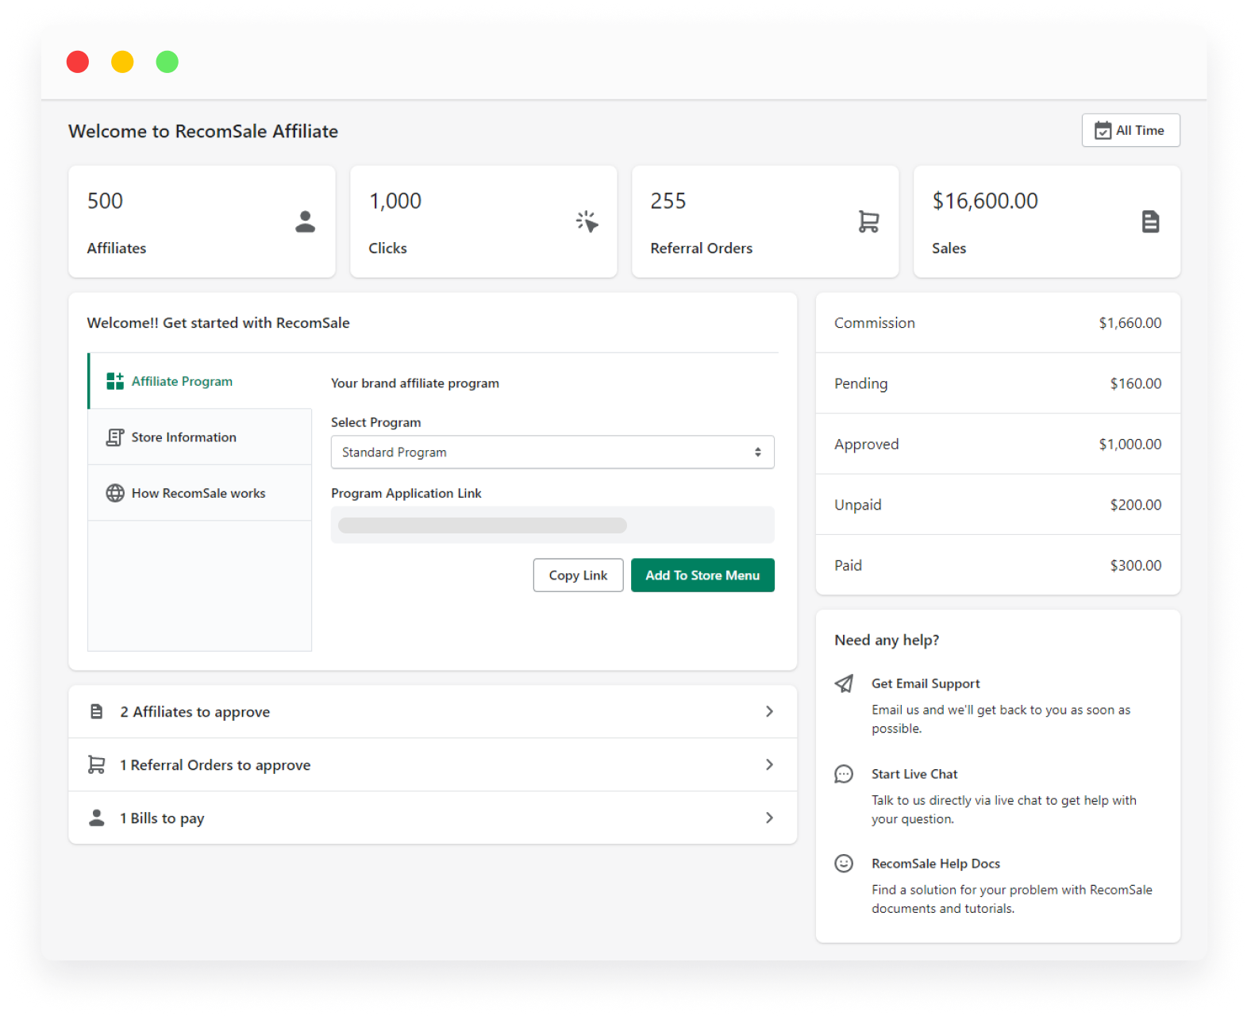Click document icon next to Affiliates to approve
The height and width of the screenshot is (1016, 1247).
point(96,711)
